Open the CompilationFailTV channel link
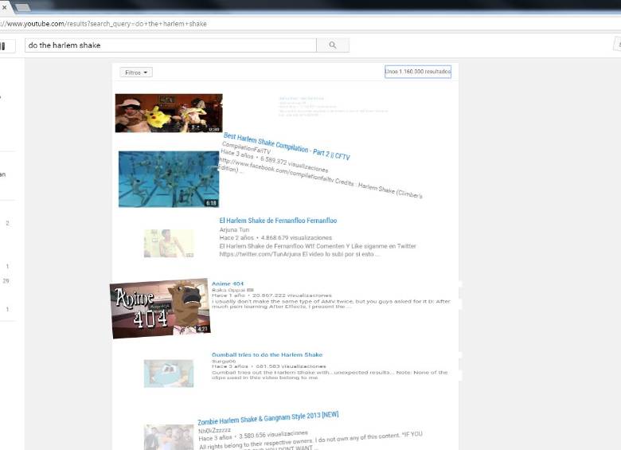The height and width of the screenshot is (450, 621). pyautogui.click(x=246, y=148)
